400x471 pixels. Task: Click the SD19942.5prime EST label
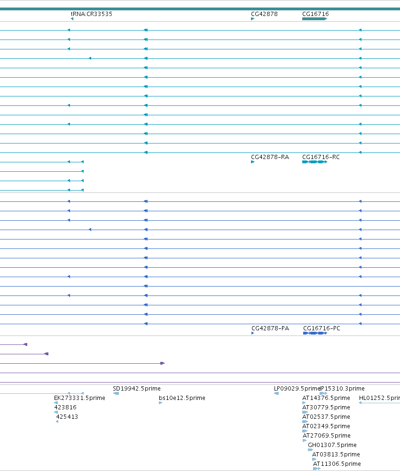tap(136, 388)
